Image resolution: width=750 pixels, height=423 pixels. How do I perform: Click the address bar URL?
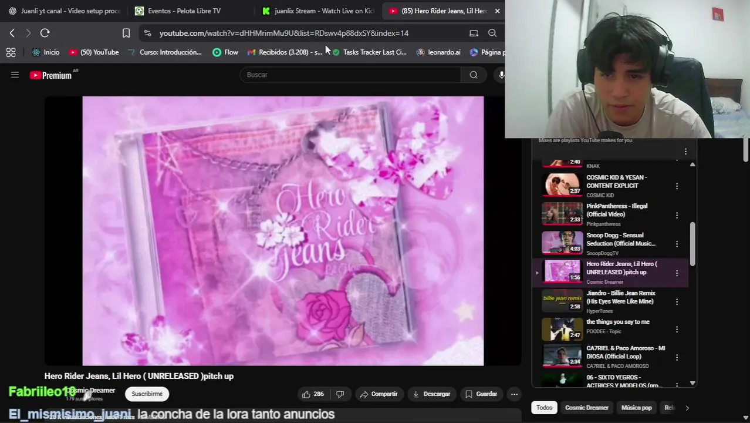[284, 33]
